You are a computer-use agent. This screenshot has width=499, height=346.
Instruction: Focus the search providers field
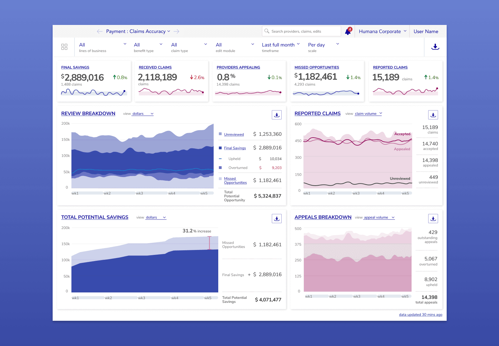[301, 31]
